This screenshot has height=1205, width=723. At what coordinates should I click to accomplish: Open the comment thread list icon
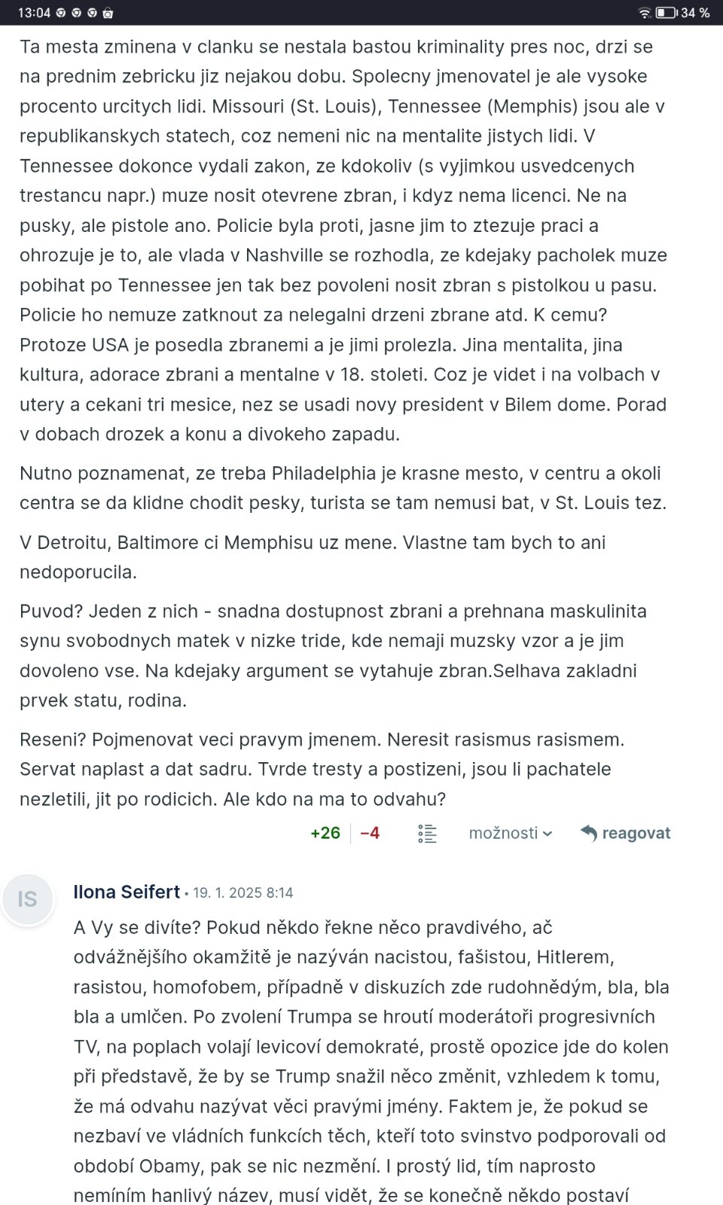(x=427, y=833)
